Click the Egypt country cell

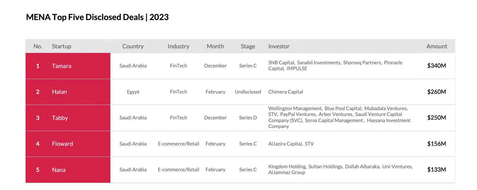(x=133, y=92)
